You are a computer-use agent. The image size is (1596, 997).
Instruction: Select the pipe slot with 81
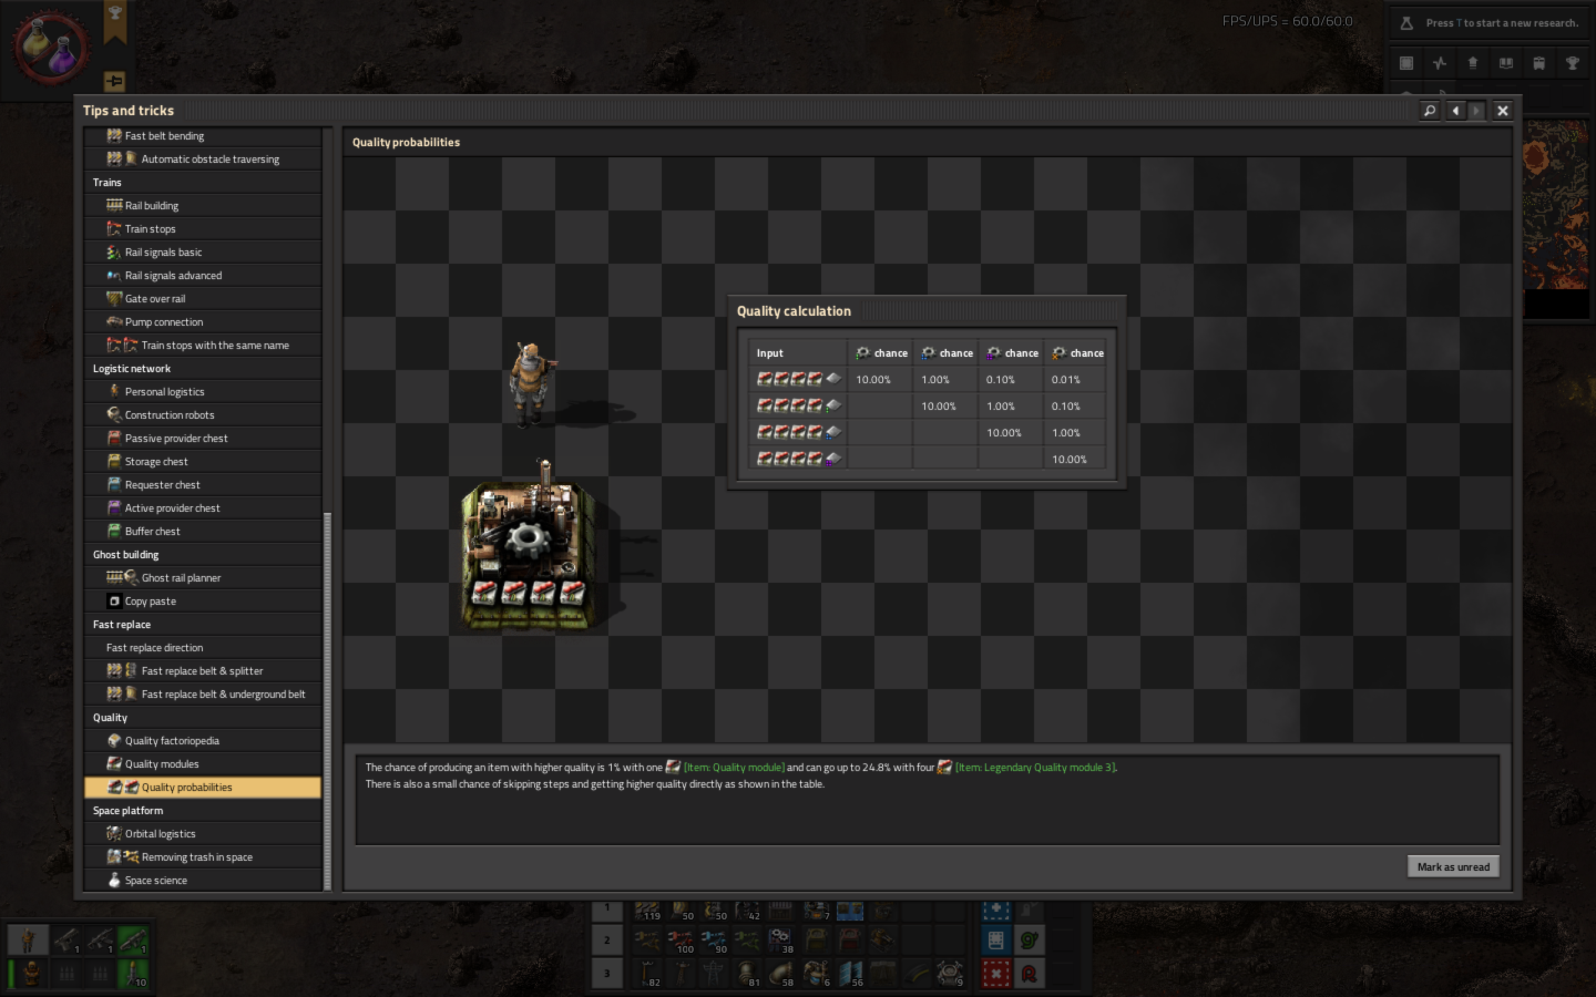[x=747, y=973]
